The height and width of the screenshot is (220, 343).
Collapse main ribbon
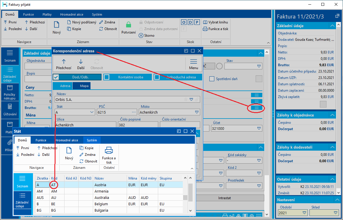268,43
